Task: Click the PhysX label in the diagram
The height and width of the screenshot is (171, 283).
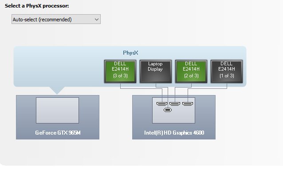Action: tap(130, 53)
